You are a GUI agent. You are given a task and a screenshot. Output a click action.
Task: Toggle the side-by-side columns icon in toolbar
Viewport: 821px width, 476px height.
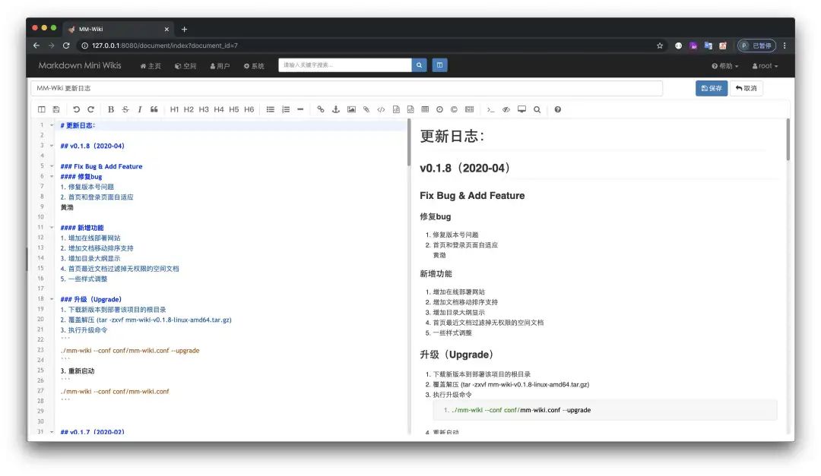tap(42, 109)
